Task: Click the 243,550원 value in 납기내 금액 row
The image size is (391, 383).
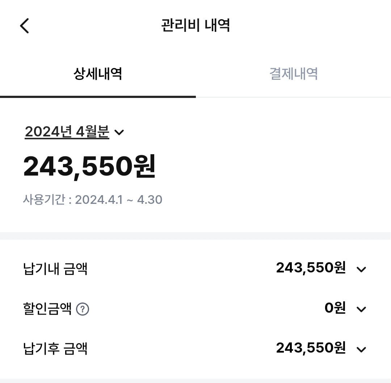Action: [x=311, y=268]
